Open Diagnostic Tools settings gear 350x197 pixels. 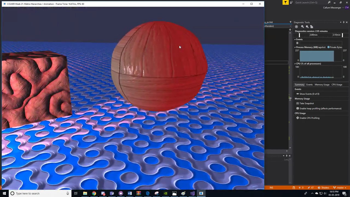pos(296,27)
